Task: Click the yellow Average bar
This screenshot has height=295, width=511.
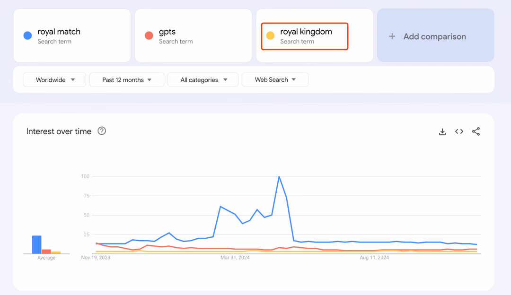Action: [x=56, y=252]
